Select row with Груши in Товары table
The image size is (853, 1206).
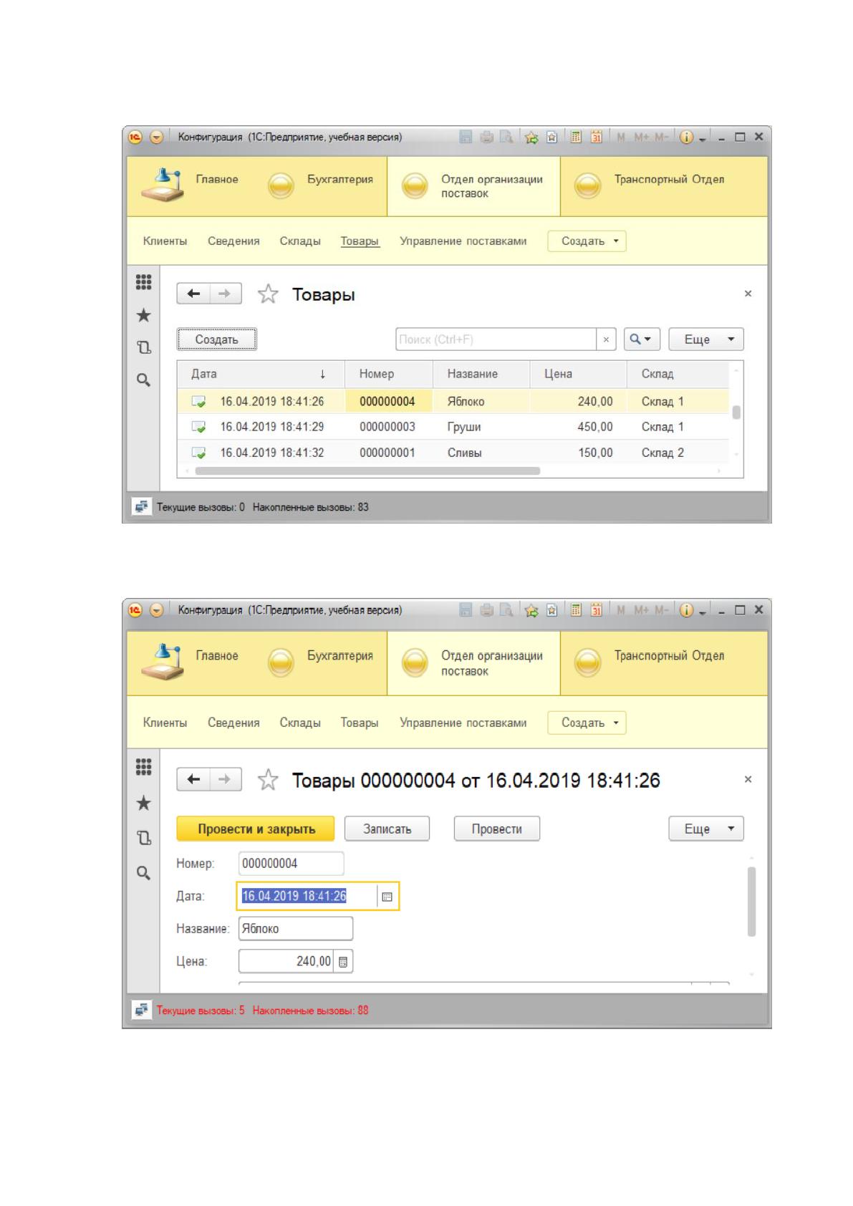(453, 427)
